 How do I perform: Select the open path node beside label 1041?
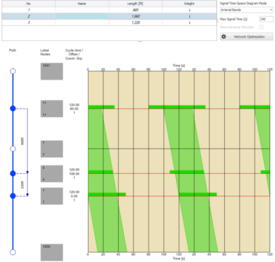(13, 71)
